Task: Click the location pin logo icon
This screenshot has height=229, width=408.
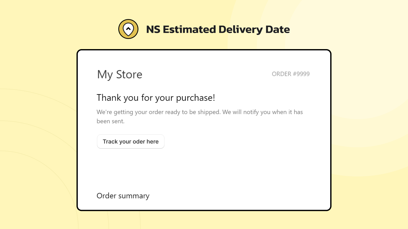Action: [x=128, y=29]
